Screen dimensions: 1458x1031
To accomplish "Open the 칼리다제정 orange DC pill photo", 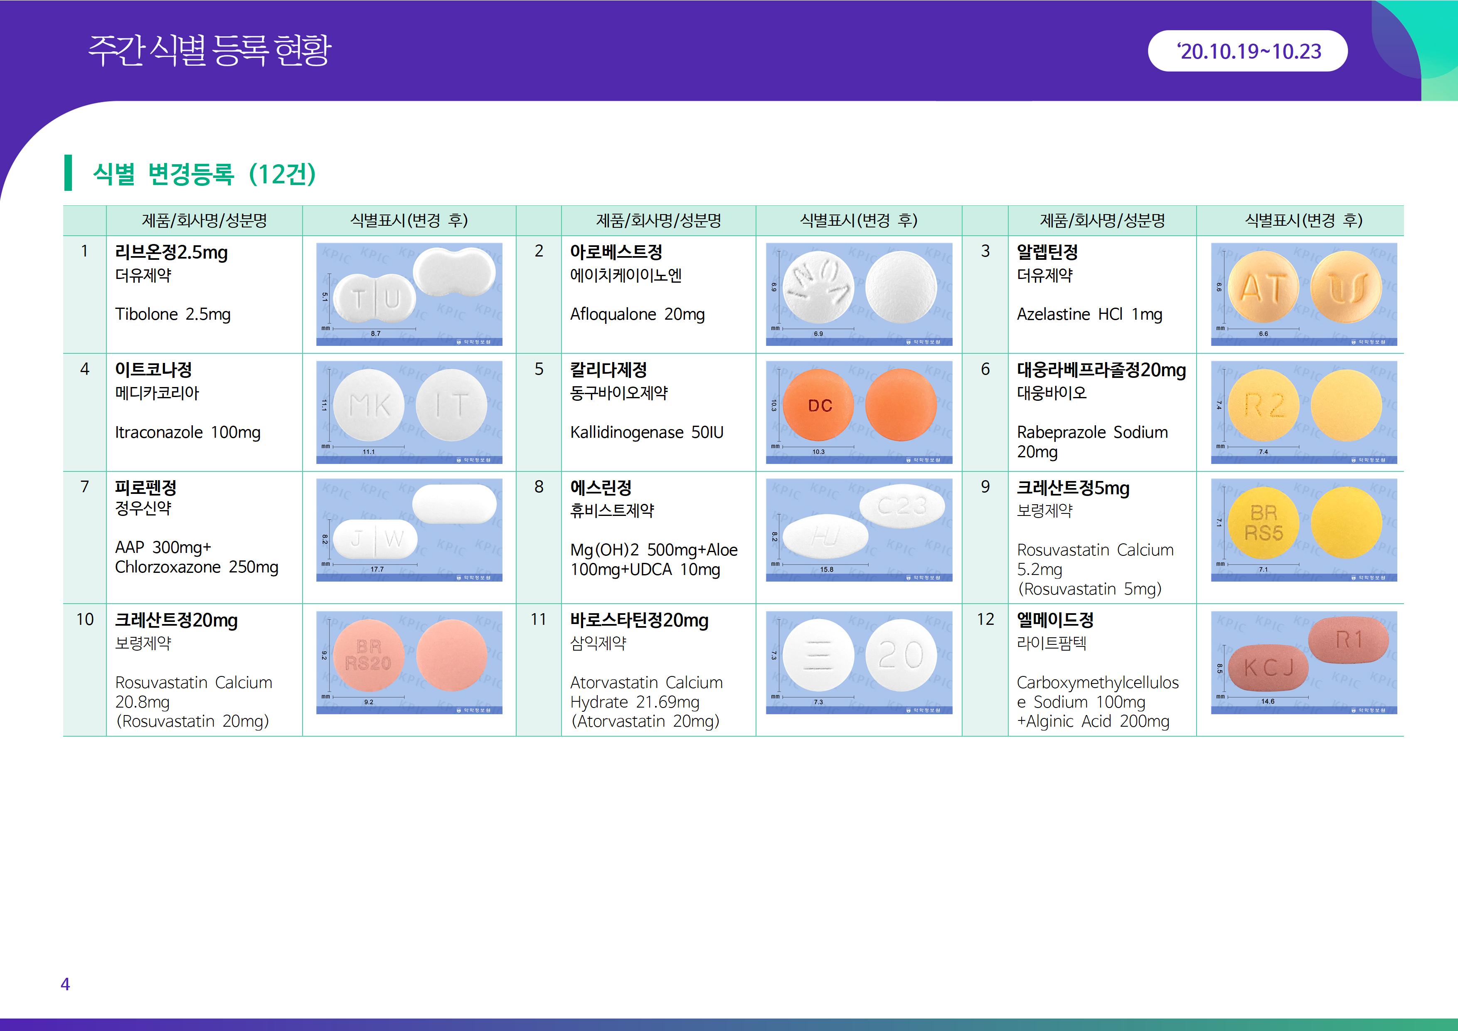I will click(x=859, y=412).
